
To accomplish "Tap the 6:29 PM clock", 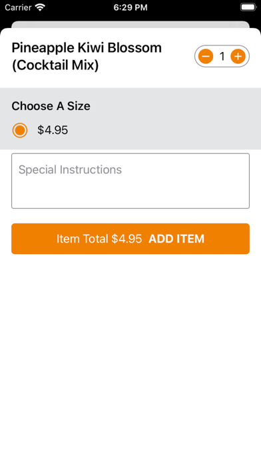I will tap(130, 7).
